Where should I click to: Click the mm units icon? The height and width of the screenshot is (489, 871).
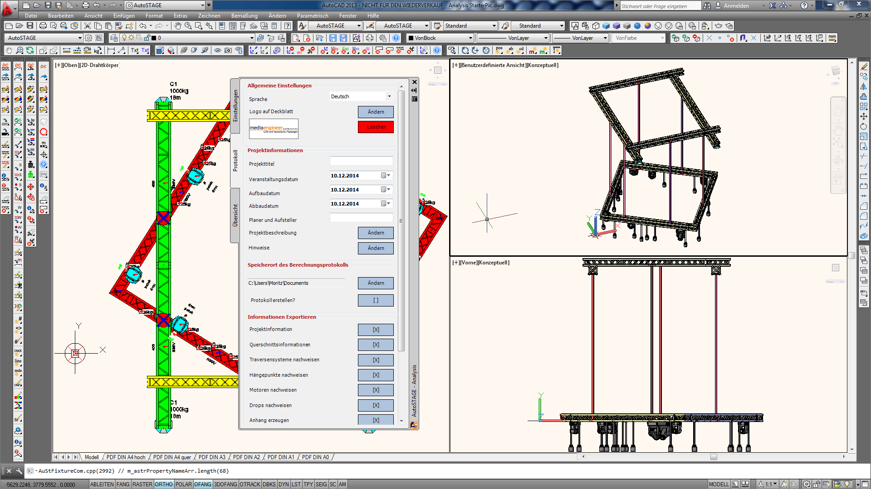point(832,38)
